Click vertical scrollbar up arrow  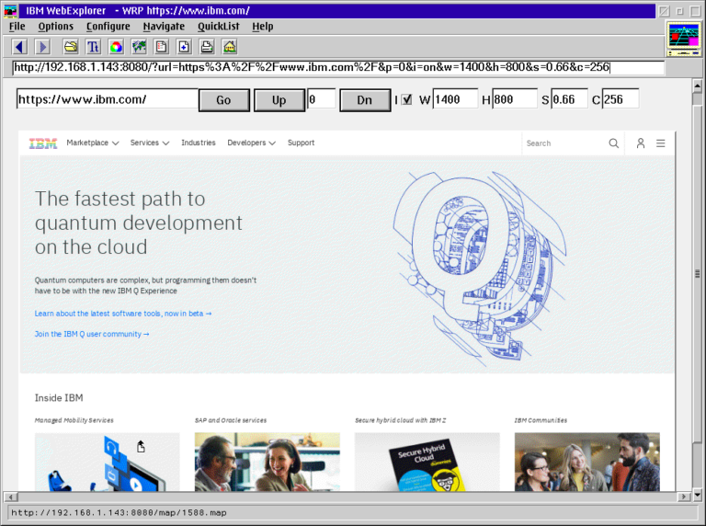(x=698, y=86)
